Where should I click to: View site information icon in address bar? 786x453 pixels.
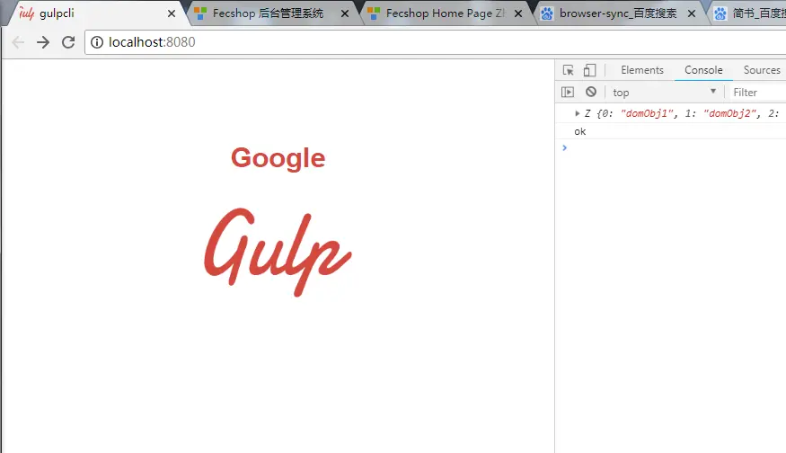coord(97,42)
